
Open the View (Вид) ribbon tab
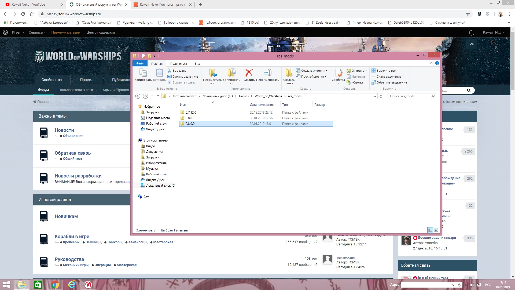(x=197, y=64)
